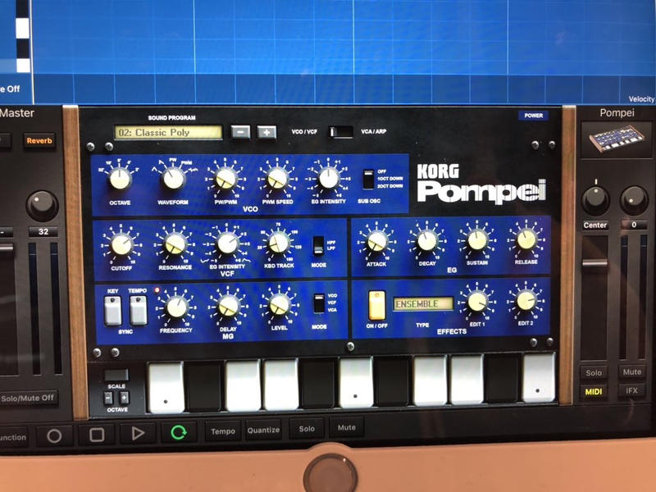Click the EG ATTACK knob

click(x=376, y=241)
